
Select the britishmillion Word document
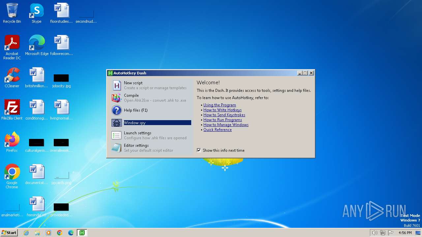tap(37, 78)
